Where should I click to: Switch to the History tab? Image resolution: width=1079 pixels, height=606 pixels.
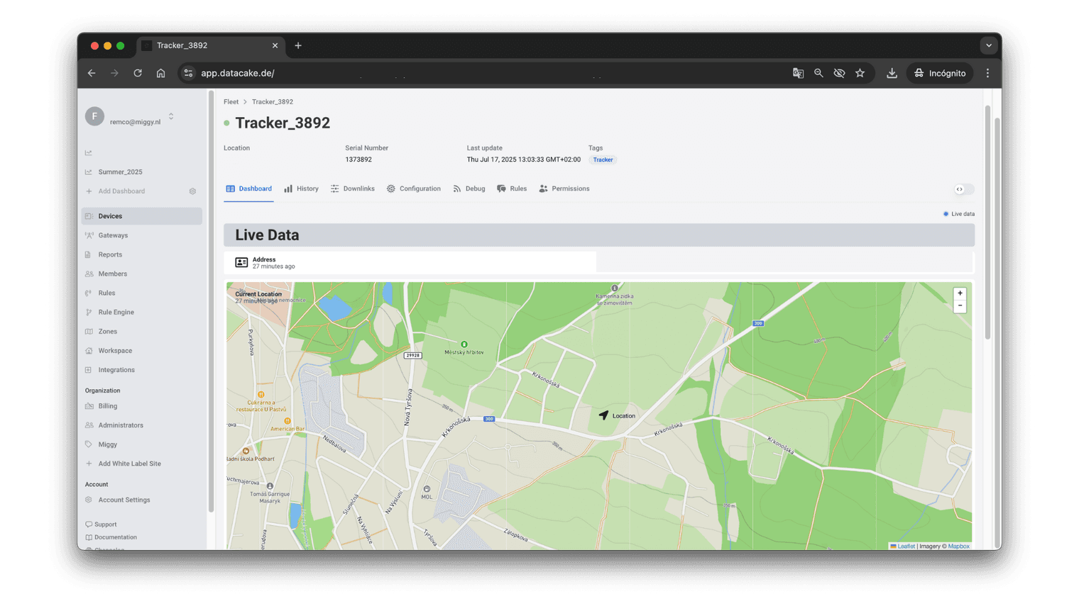pos(301,189)
